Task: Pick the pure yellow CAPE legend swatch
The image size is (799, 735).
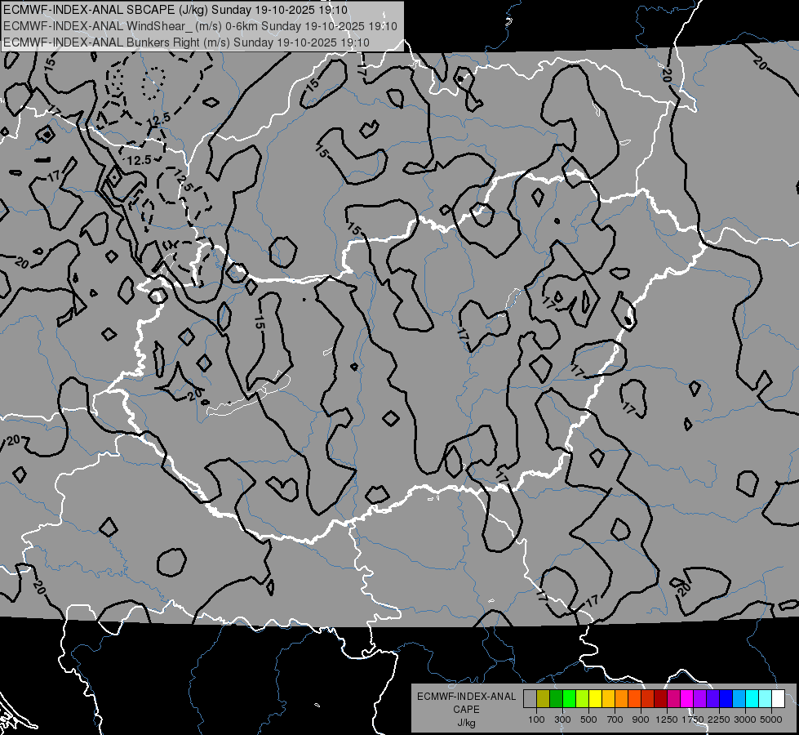Action: pyautogui.click(x=595, y=699)
